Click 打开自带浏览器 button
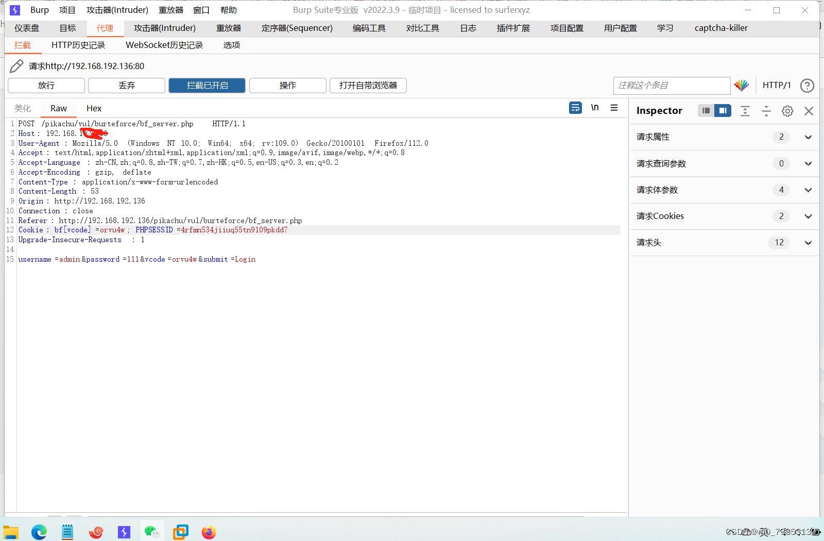Image resolution: width=824 pixels, height=541 pixels. click(x=368, y=86)
